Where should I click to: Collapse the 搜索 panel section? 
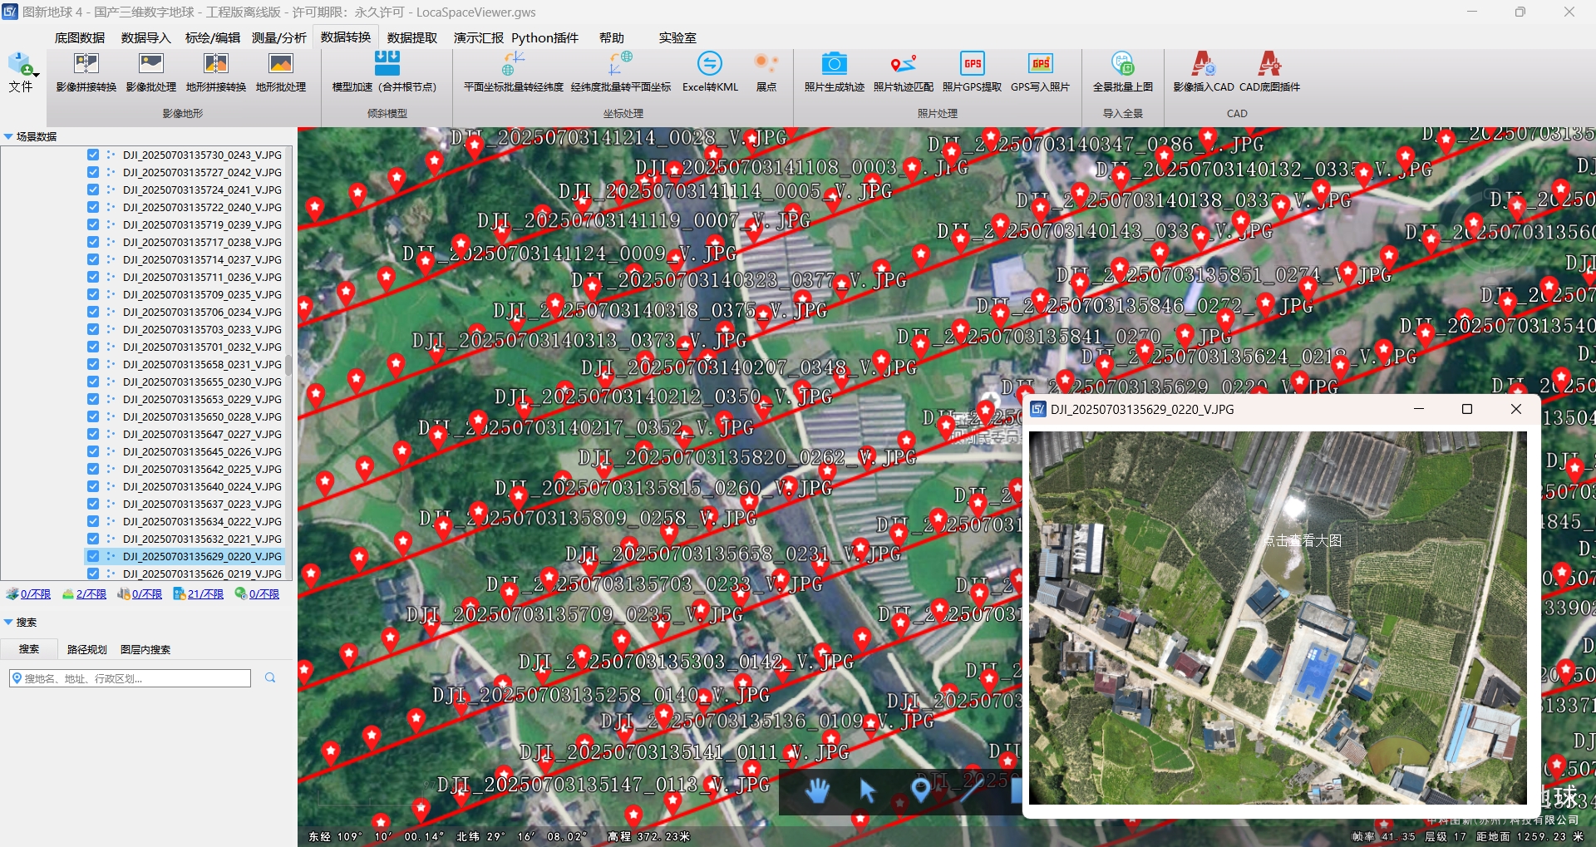(x=8, y=622)
